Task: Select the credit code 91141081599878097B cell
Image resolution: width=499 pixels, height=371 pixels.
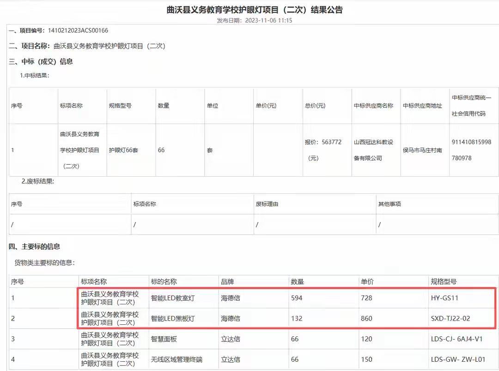Action: coord(472,149)
